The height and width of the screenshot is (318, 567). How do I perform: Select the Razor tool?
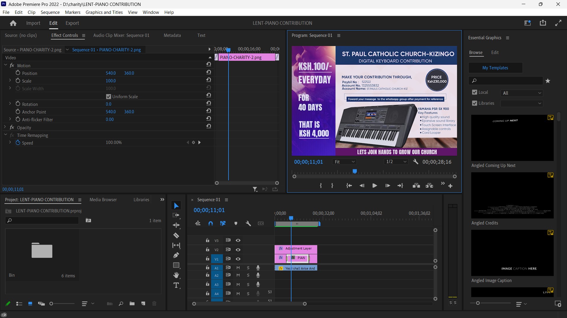coord(176,235)
